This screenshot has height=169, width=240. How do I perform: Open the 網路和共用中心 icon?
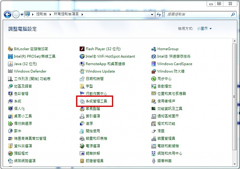(154, 153)
